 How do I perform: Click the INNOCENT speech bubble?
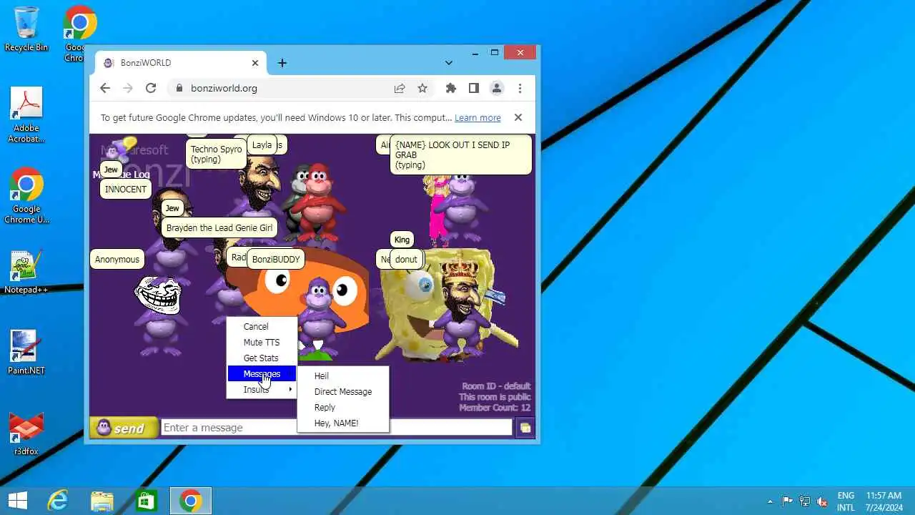126,189
